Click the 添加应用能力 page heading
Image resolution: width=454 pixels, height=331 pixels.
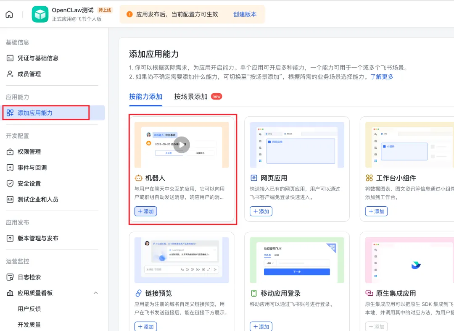click(154, 54)
